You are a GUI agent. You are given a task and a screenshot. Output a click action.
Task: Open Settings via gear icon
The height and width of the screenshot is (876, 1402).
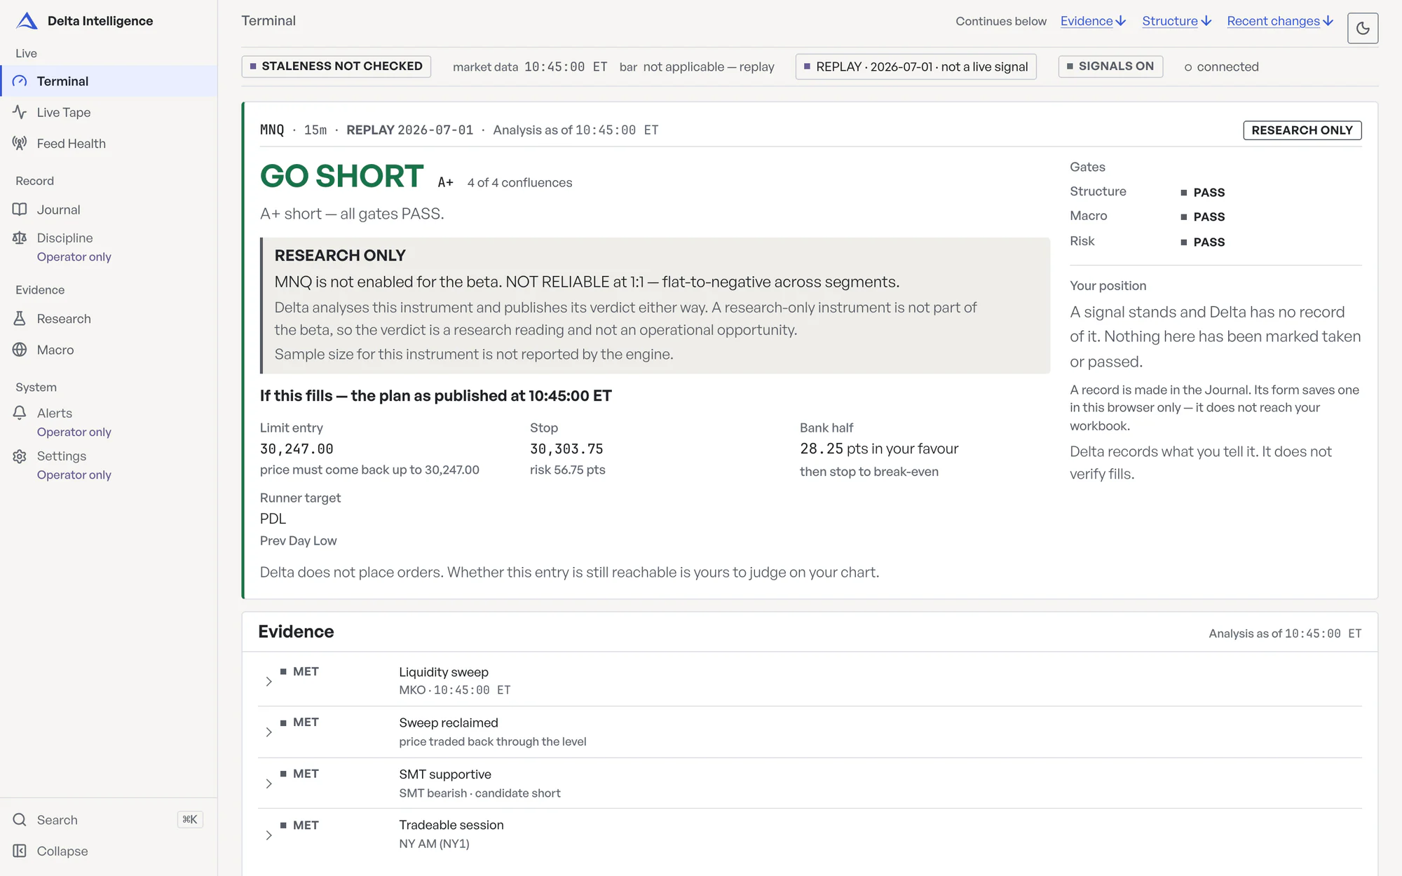pos(20,456)
